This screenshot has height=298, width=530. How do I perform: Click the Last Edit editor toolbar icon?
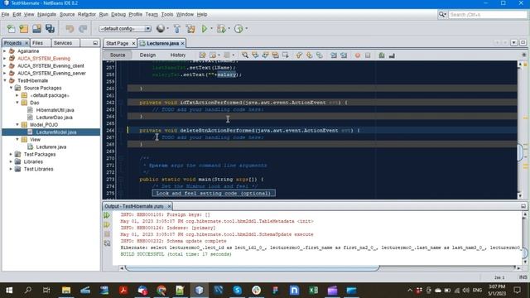coord(202,55)
